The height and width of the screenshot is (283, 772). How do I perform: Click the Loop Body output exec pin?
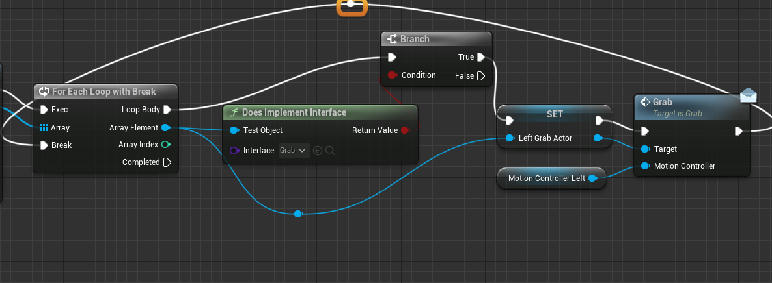coord(167,110)
